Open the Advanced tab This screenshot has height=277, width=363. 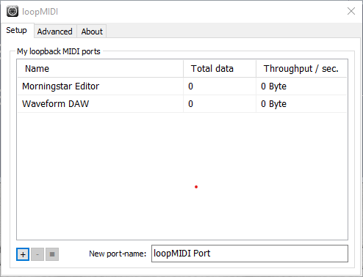55,32
